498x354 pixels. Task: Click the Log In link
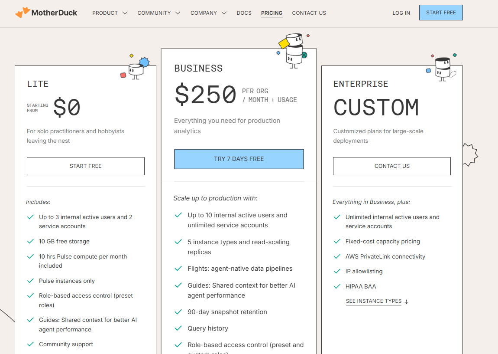pyautogui.click(x=401, y=13)
